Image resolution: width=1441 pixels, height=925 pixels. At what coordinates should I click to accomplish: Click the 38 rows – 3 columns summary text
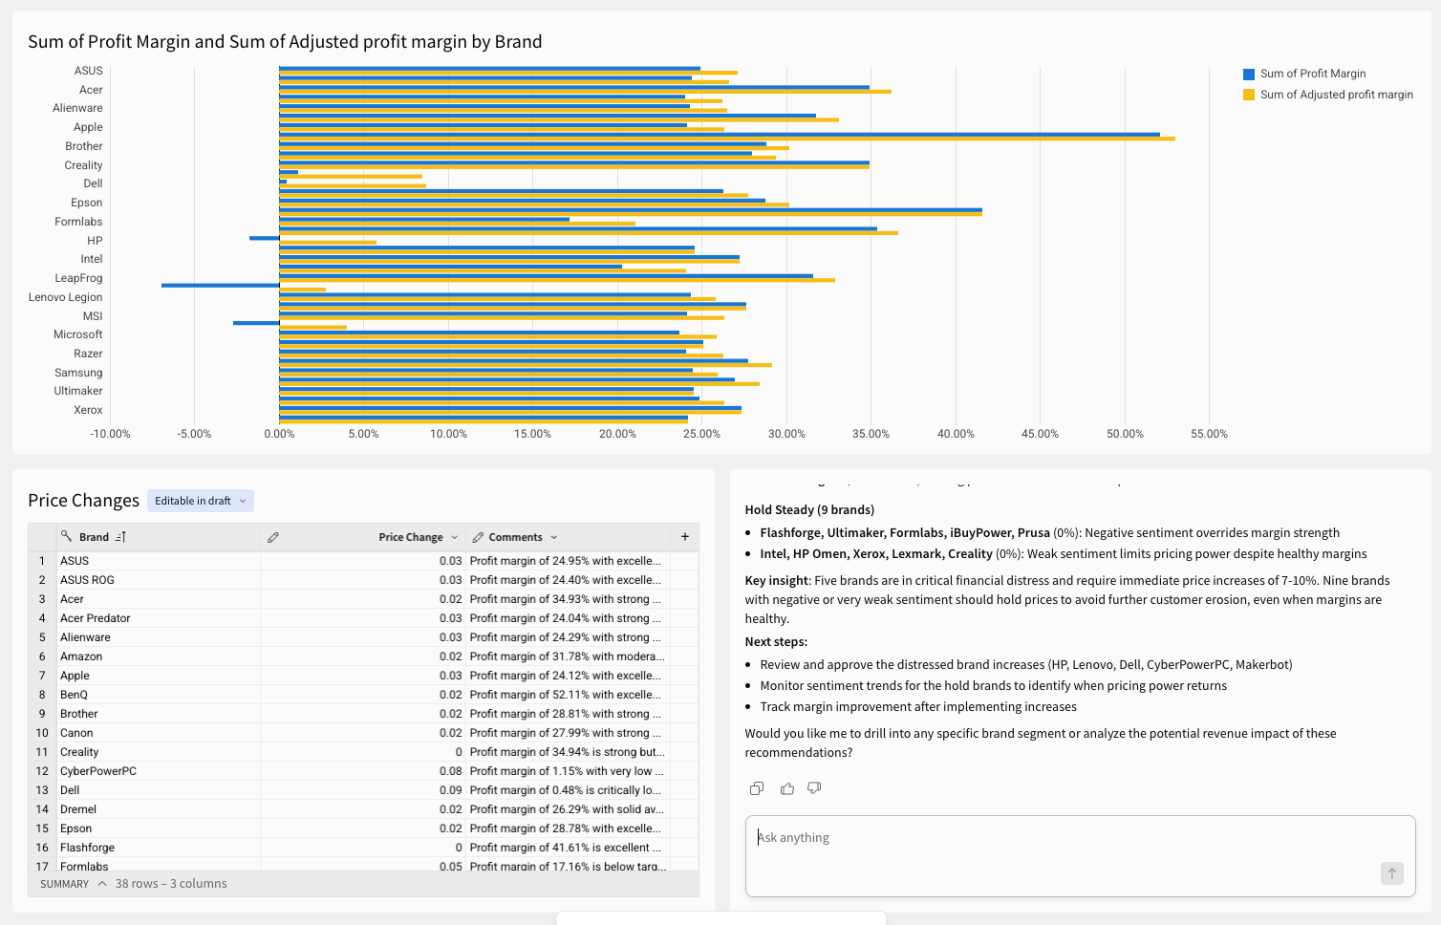tap(171, 884)
